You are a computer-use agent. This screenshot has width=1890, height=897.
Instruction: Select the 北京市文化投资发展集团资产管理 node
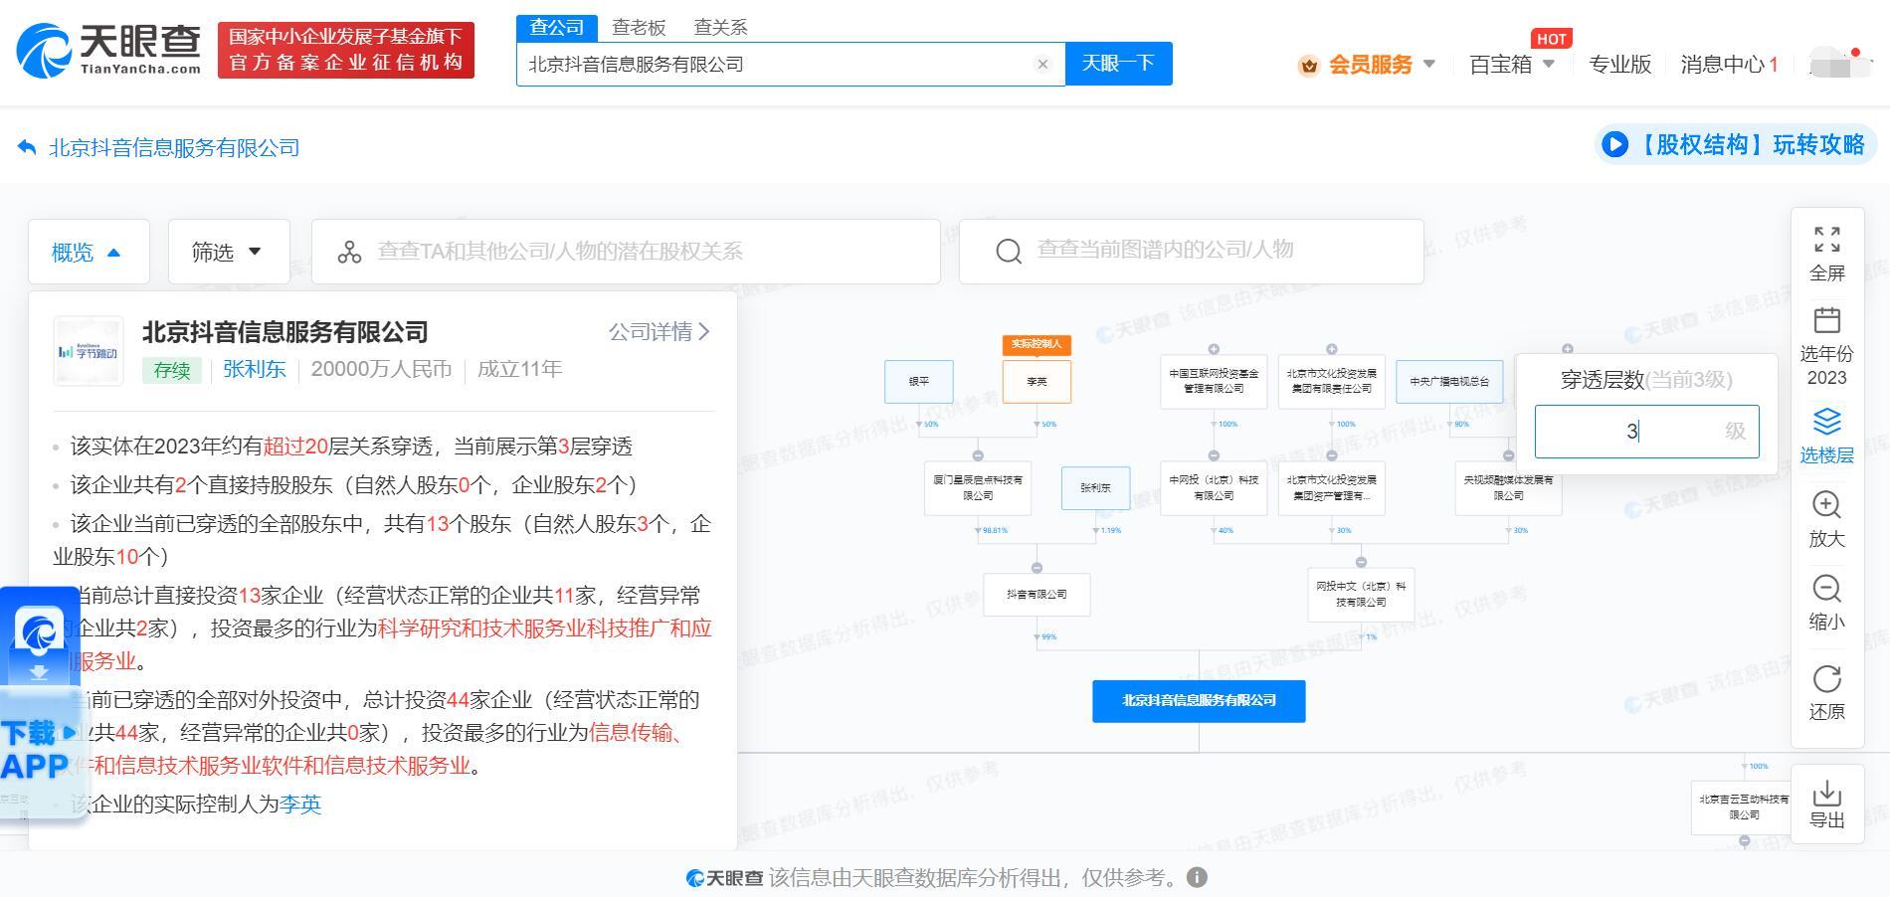click(x=1331, y=488)
